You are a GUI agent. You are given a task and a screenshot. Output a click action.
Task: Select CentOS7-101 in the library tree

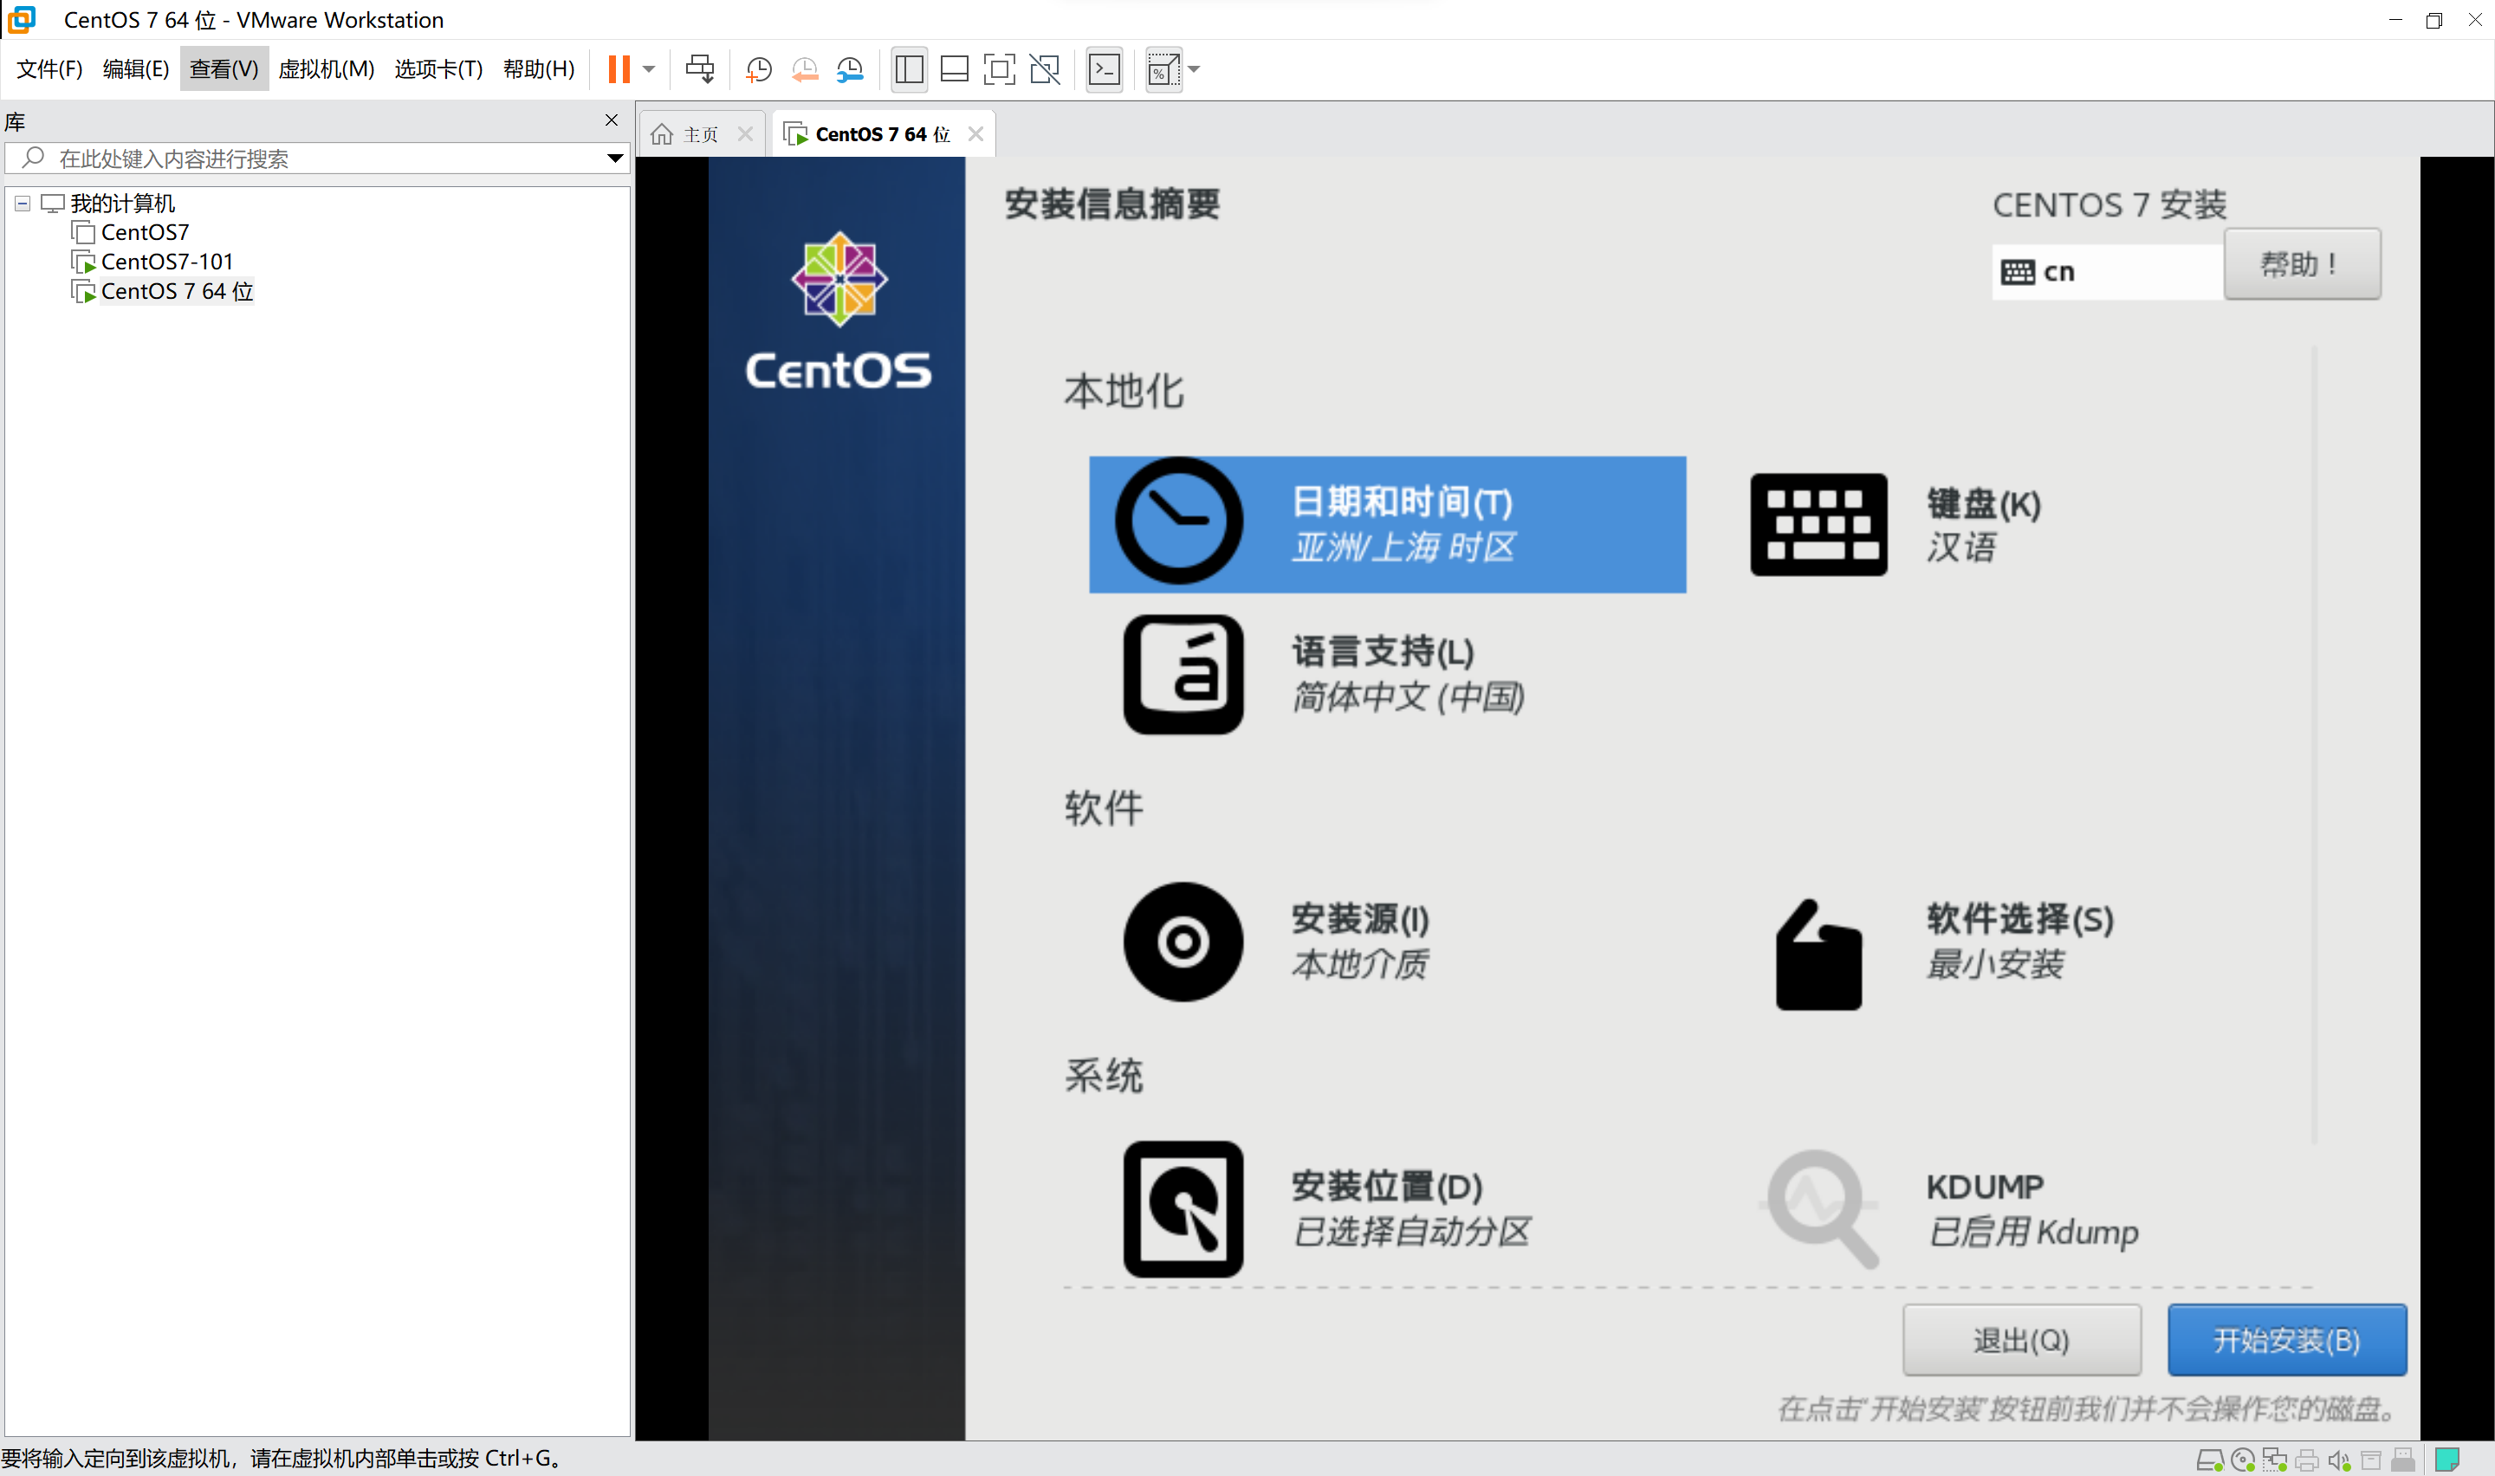[166, 262]
